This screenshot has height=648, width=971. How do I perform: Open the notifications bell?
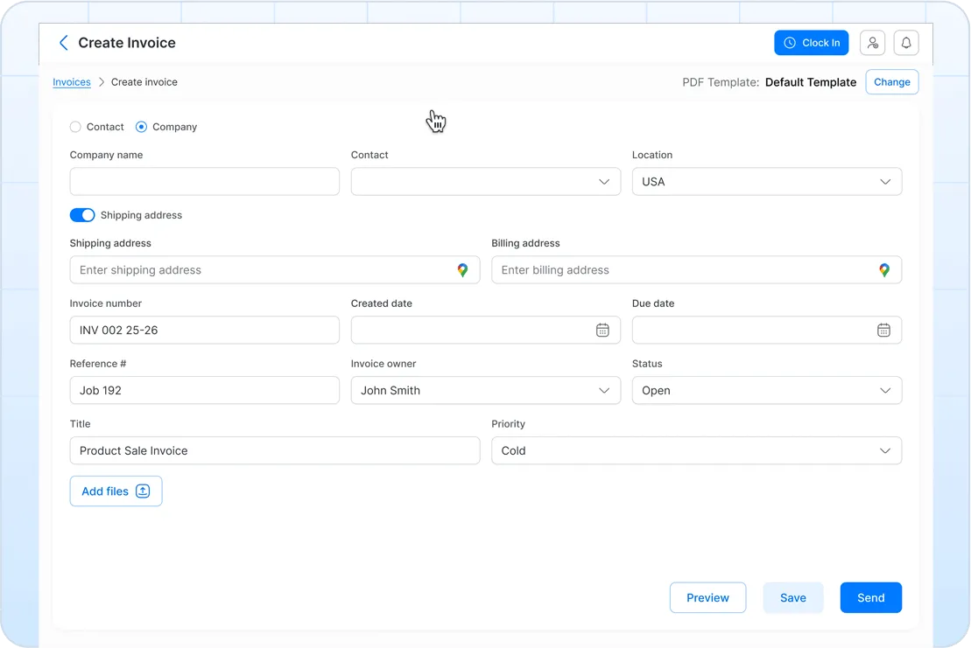(x=906, y=43)
